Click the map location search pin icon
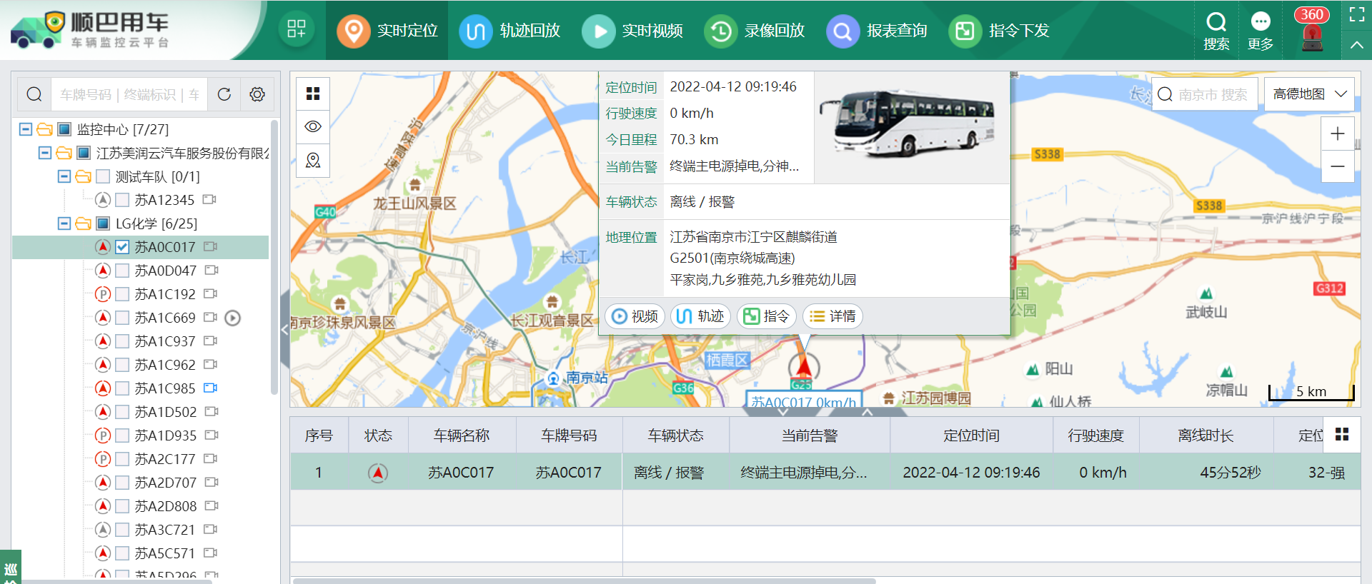This screenshot has width=1372, height=584. 313,160
